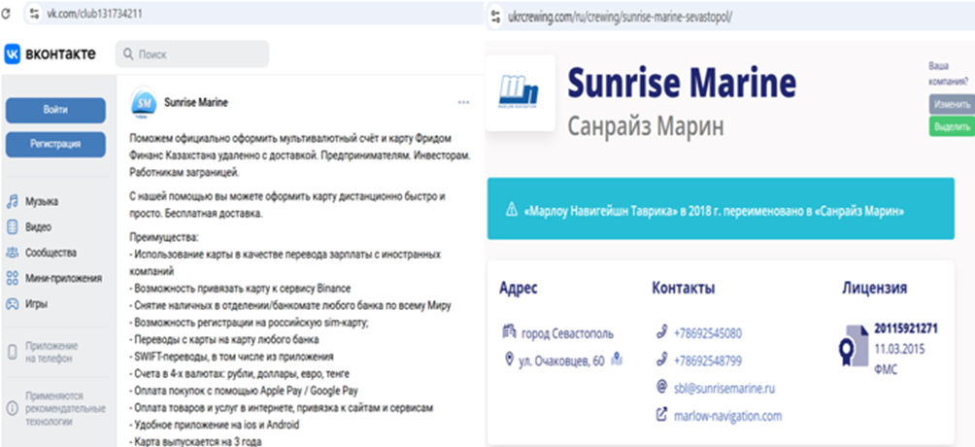Click the external link icon by marlow-navigation.com
This screenshot has width=975, height=447.
661,415
